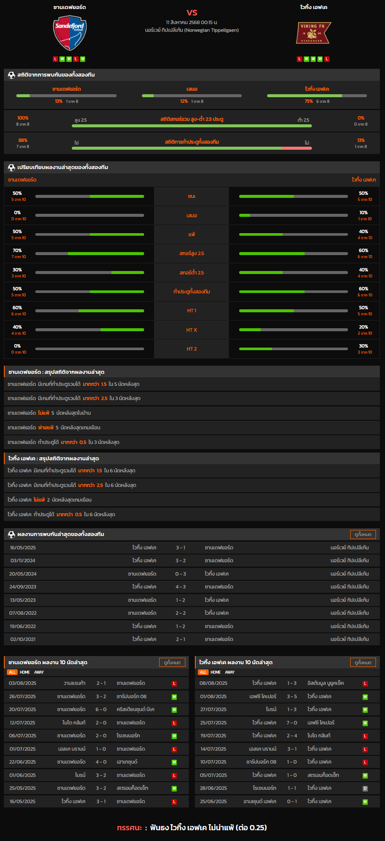This screenshot has width=385, height=841.
Task: Click W badge in 27/07/2025 Viking row
Action: pos(365,710)
